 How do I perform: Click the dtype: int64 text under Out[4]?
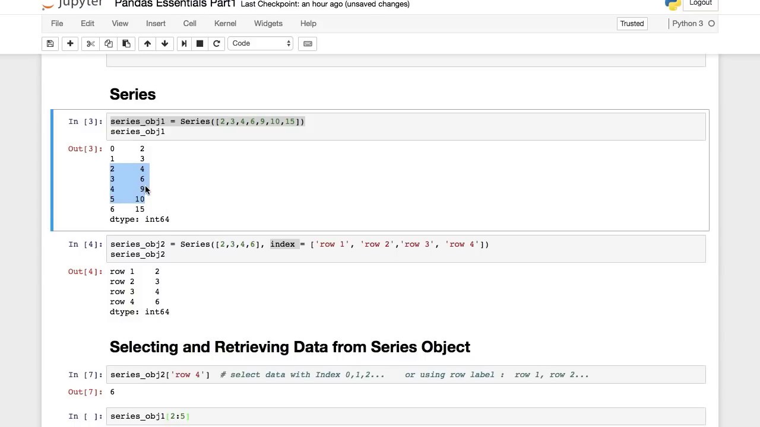140,312
